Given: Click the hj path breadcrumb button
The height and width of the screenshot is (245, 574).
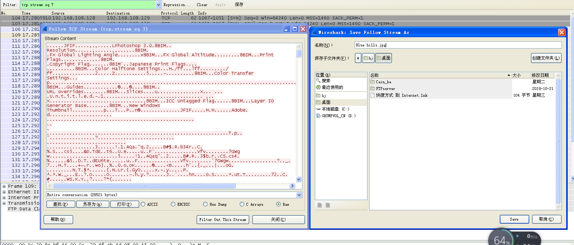Looking at the screenshot, I should pos(368,58).
